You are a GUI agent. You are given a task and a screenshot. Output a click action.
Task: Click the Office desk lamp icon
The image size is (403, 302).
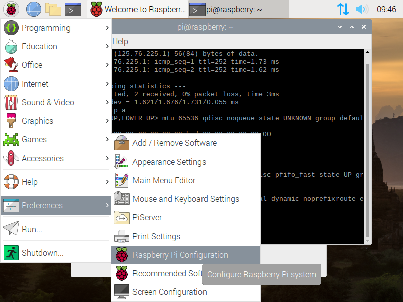tap(11, 65)
